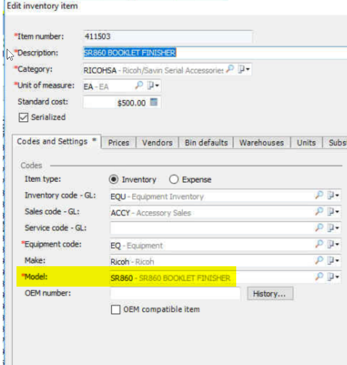347x365 pixels.
Task: Expand Unit of measure action dropdown
Action: click(153, 85)
